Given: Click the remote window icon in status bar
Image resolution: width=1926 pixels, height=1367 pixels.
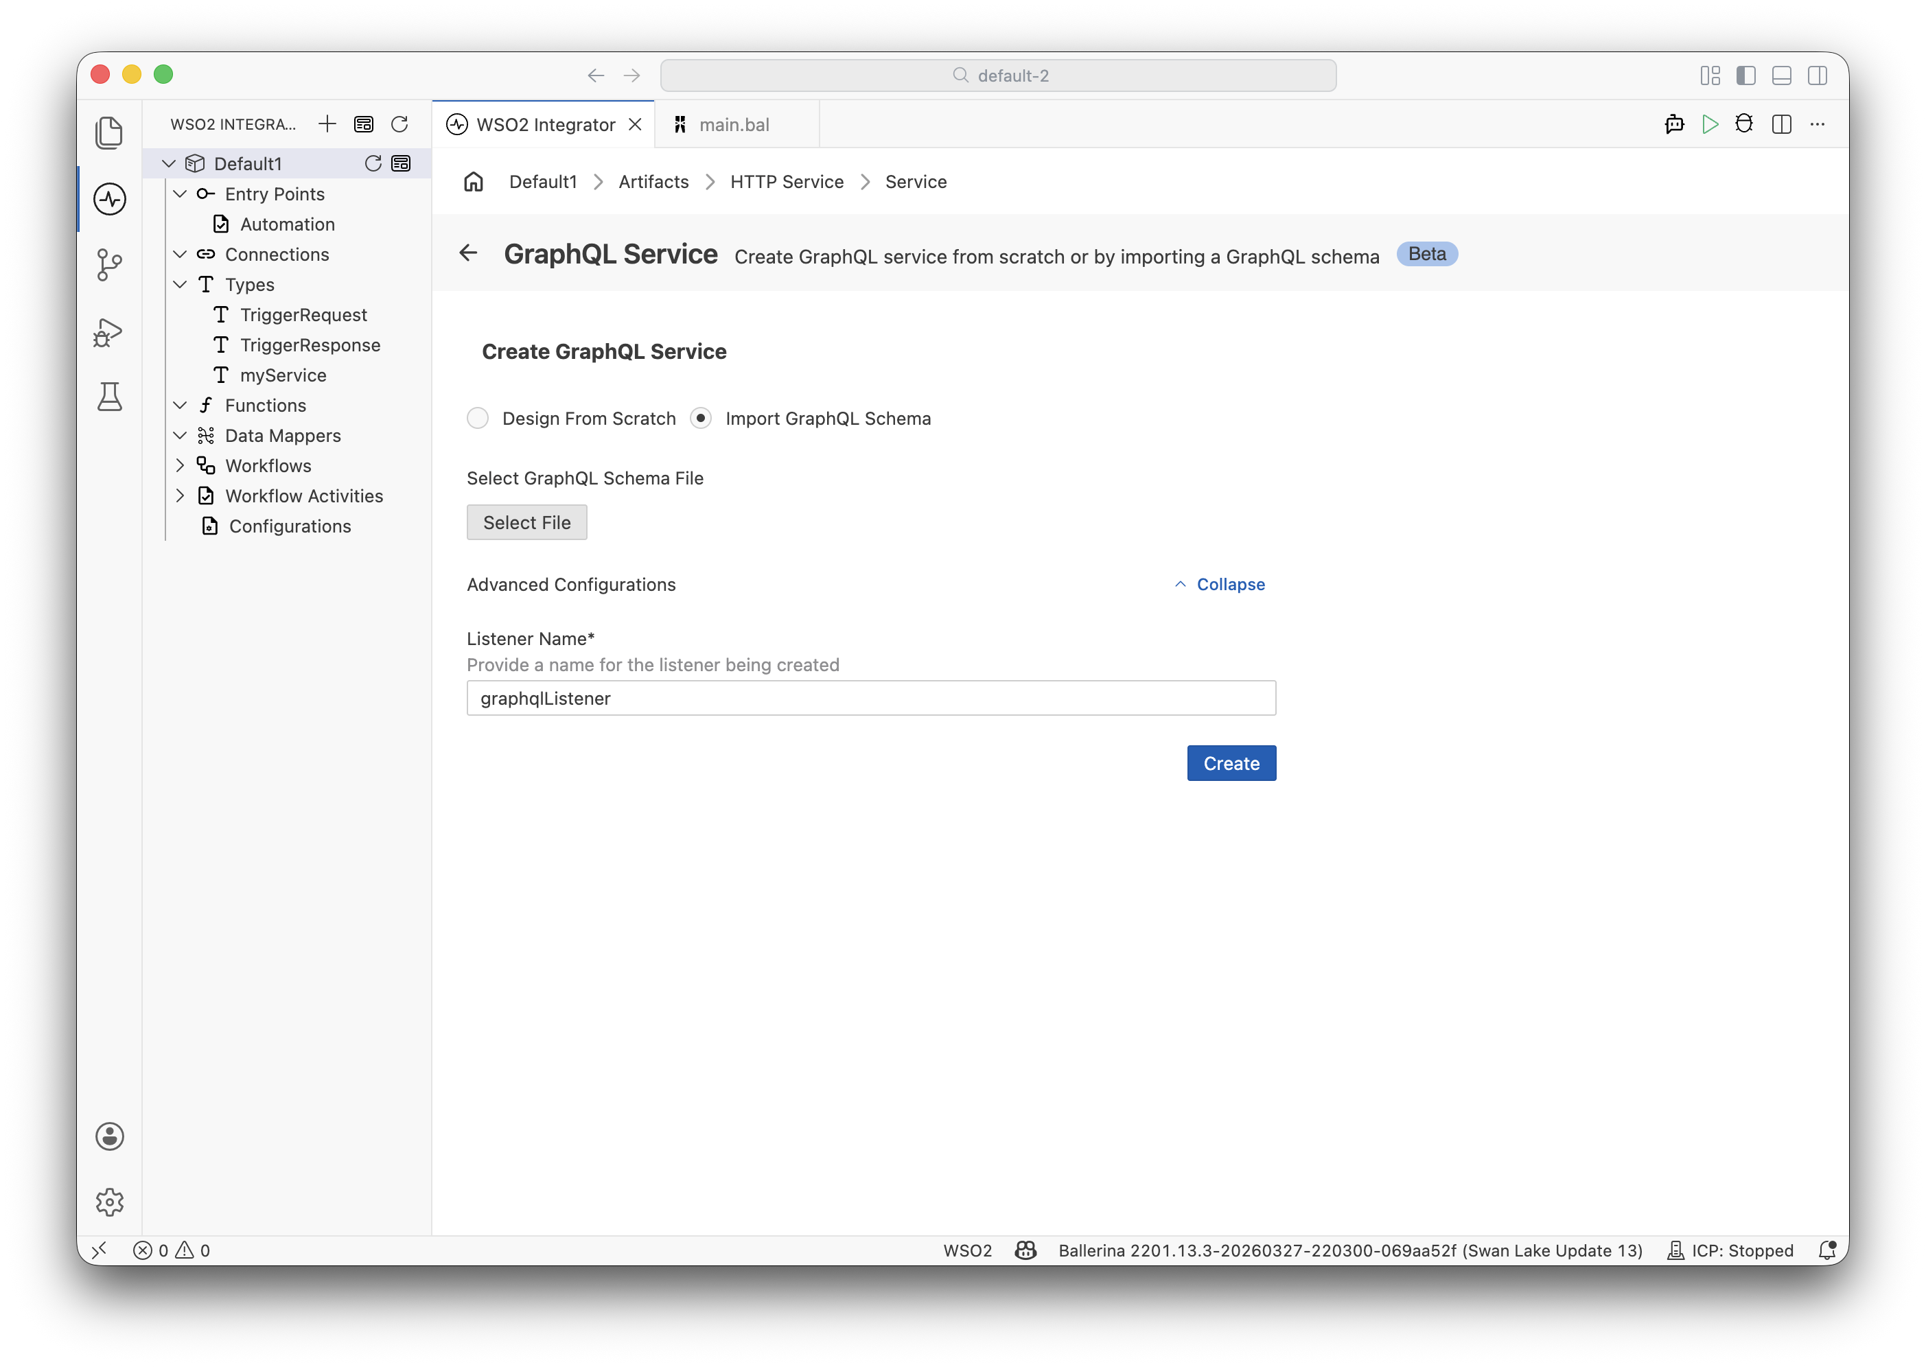Looking at the screenshot, I should tap(100, 1250).
